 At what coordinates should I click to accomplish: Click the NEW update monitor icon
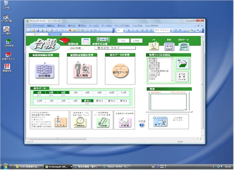[169, 46]
